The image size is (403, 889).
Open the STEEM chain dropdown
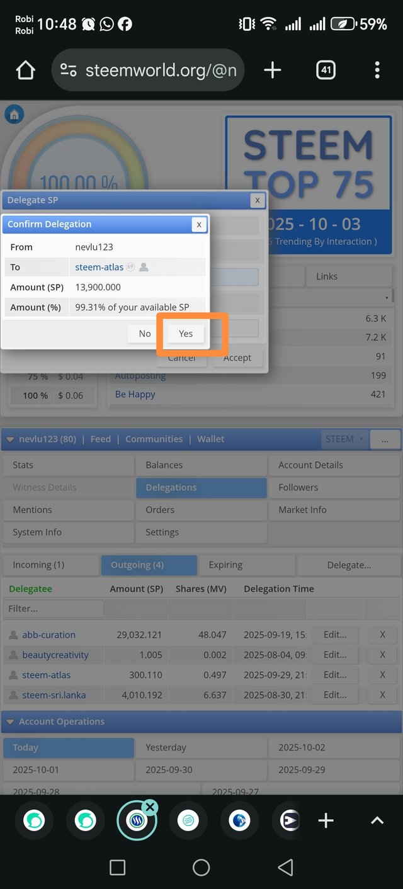[344, 439]
